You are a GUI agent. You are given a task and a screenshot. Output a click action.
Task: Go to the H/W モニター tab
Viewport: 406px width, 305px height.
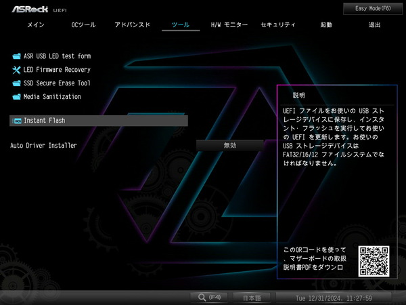[229, 25]
